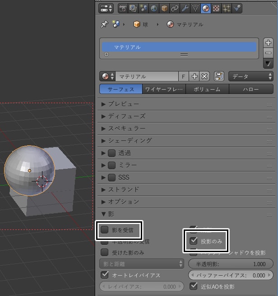
Task: Remove material slot with minus button
Action: (x=268, y=53)
